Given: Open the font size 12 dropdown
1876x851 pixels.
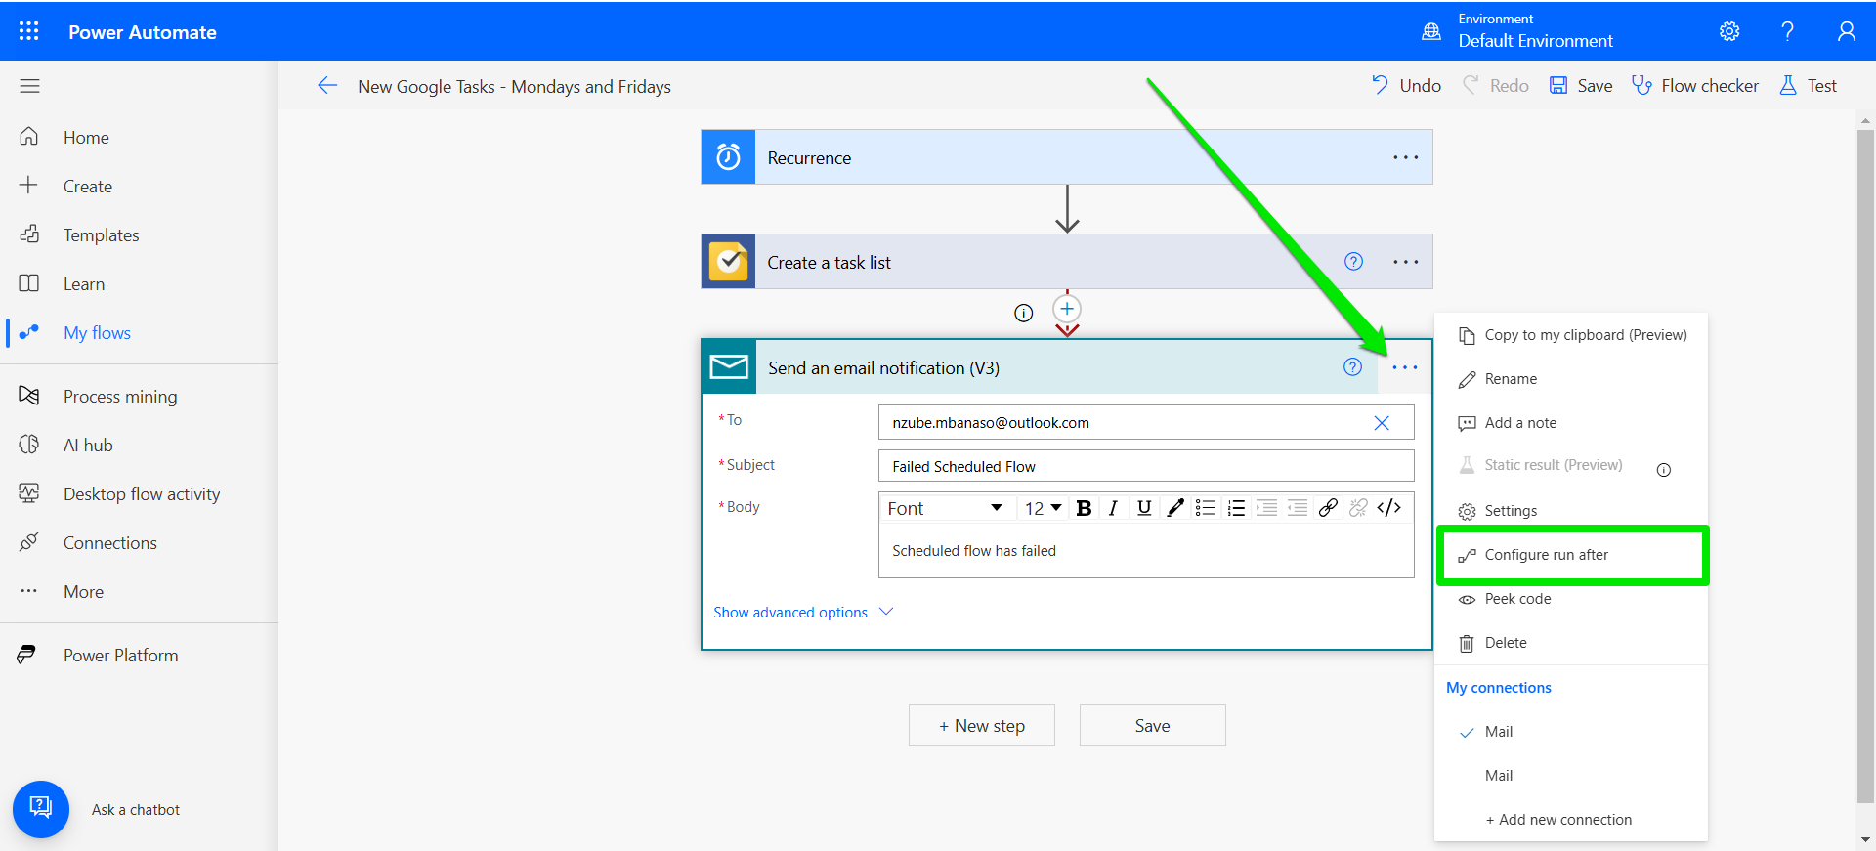Looking at the screenshot, I should [1043, 508].
